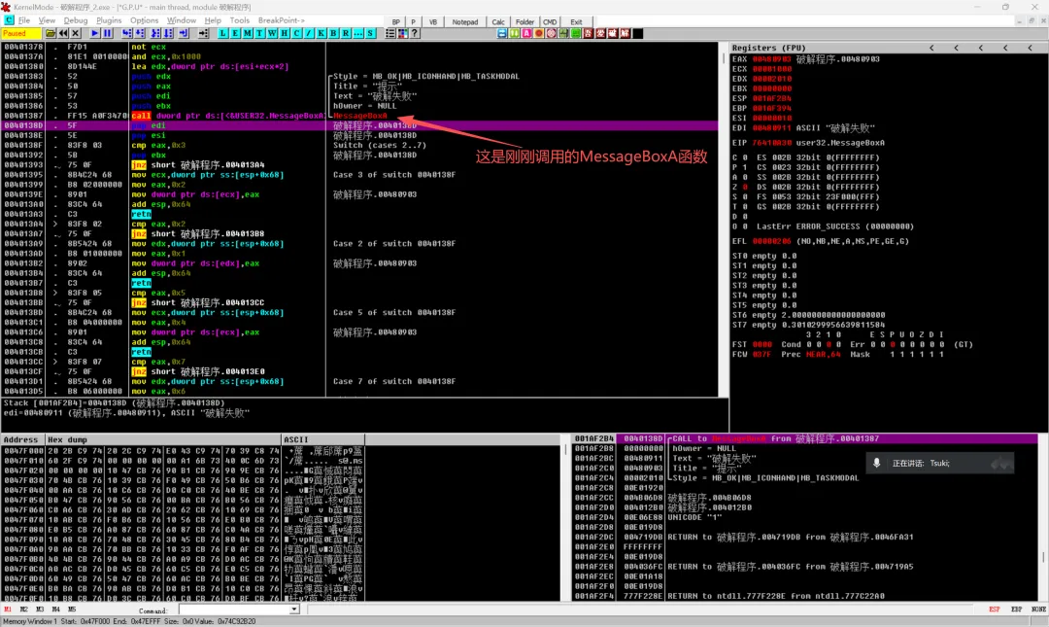Open Threads window with T button
Viewport: 1049px width, 627px height.
pos(259,33)
